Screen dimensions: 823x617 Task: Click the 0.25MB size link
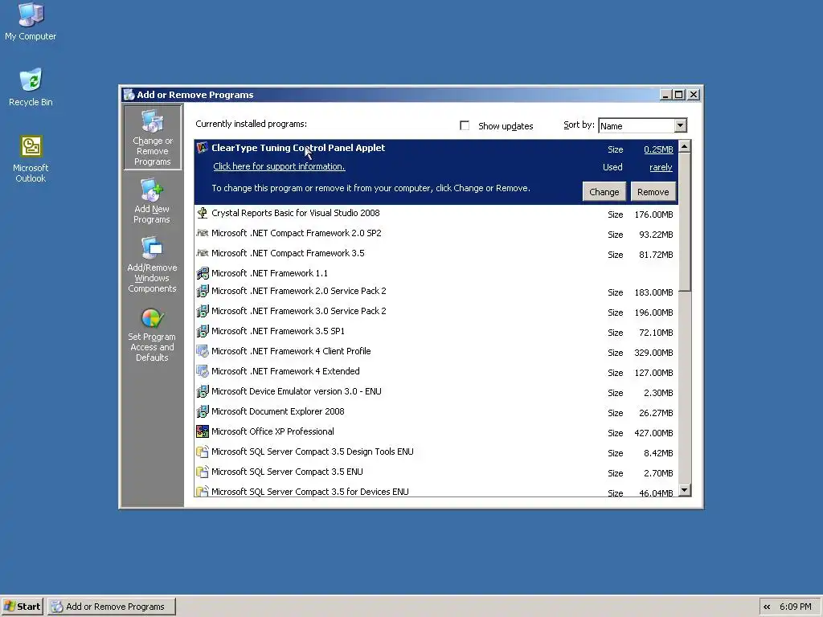[x=658, y=149]
